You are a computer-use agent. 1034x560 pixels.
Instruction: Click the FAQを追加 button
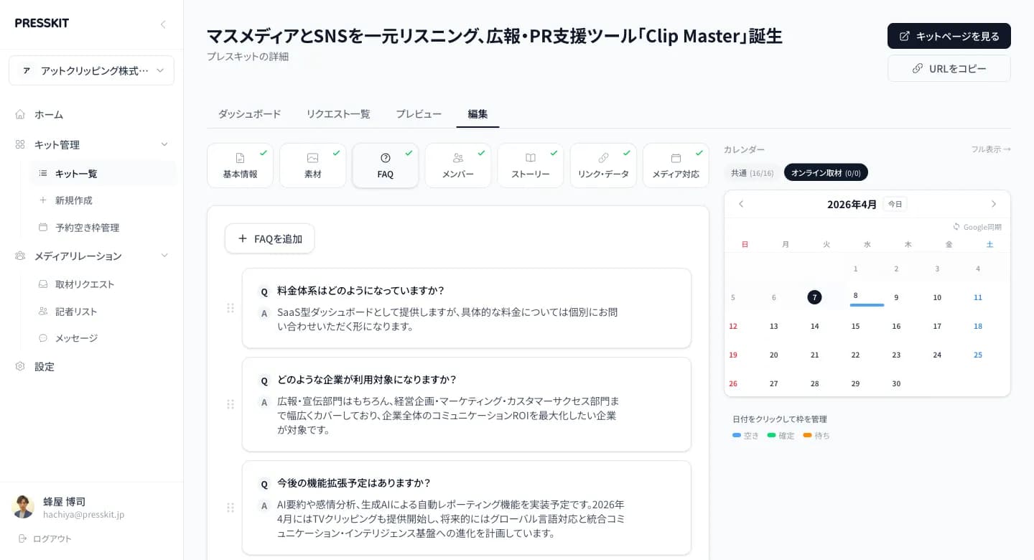point(269,238)
